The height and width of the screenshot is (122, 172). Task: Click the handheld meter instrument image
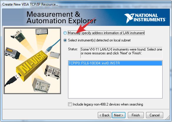pos(12,53)
